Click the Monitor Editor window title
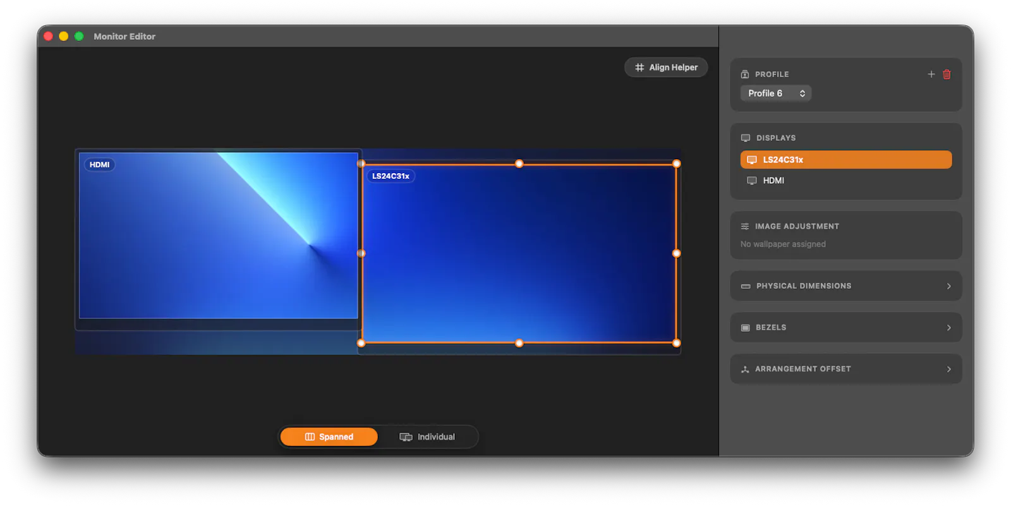 [124, 36]
